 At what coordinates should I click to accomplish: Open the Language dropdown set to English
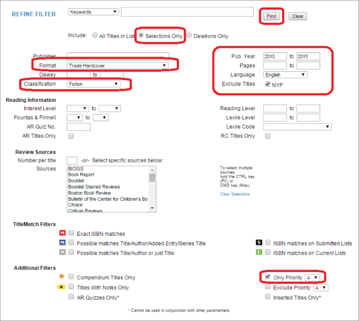(x=285, y=75)
